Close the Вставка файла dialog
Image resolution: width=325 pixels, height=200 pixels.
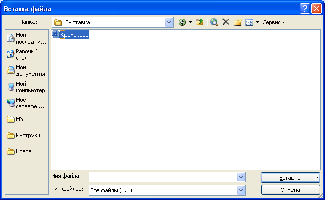click(316, 9)
